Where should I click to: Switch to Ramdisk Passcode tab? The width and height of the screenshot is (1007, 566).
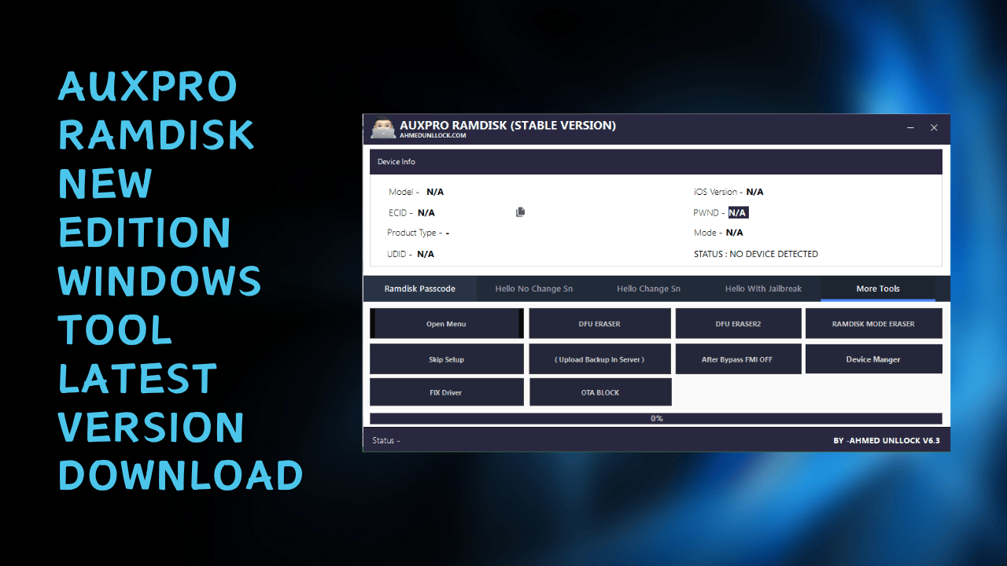[x=420, y=289]
